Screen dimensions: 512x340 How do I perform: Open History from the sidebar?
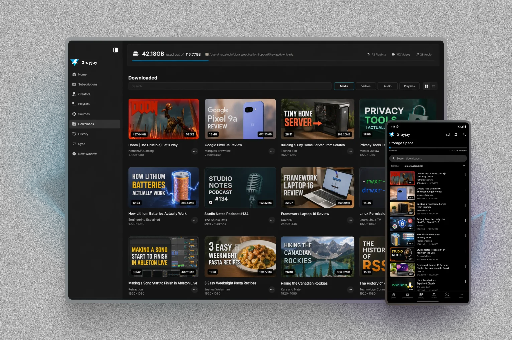83,134
